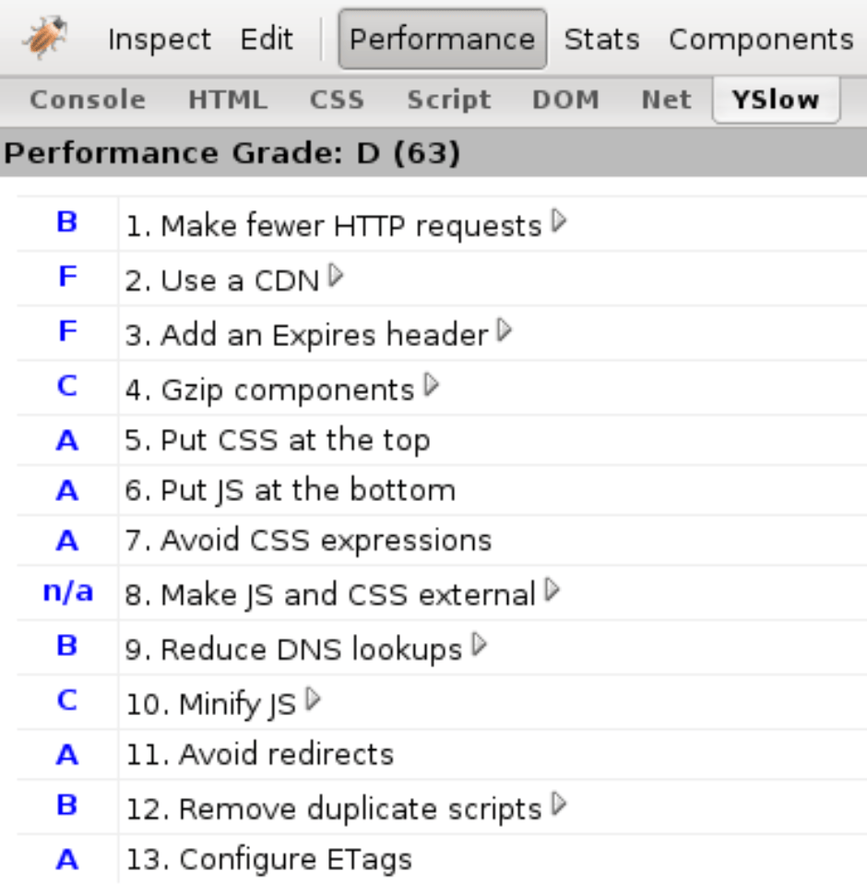Screen dimensions: 867x884
Task: Switch to the HTML tab
Action: [x=227, y=100]
